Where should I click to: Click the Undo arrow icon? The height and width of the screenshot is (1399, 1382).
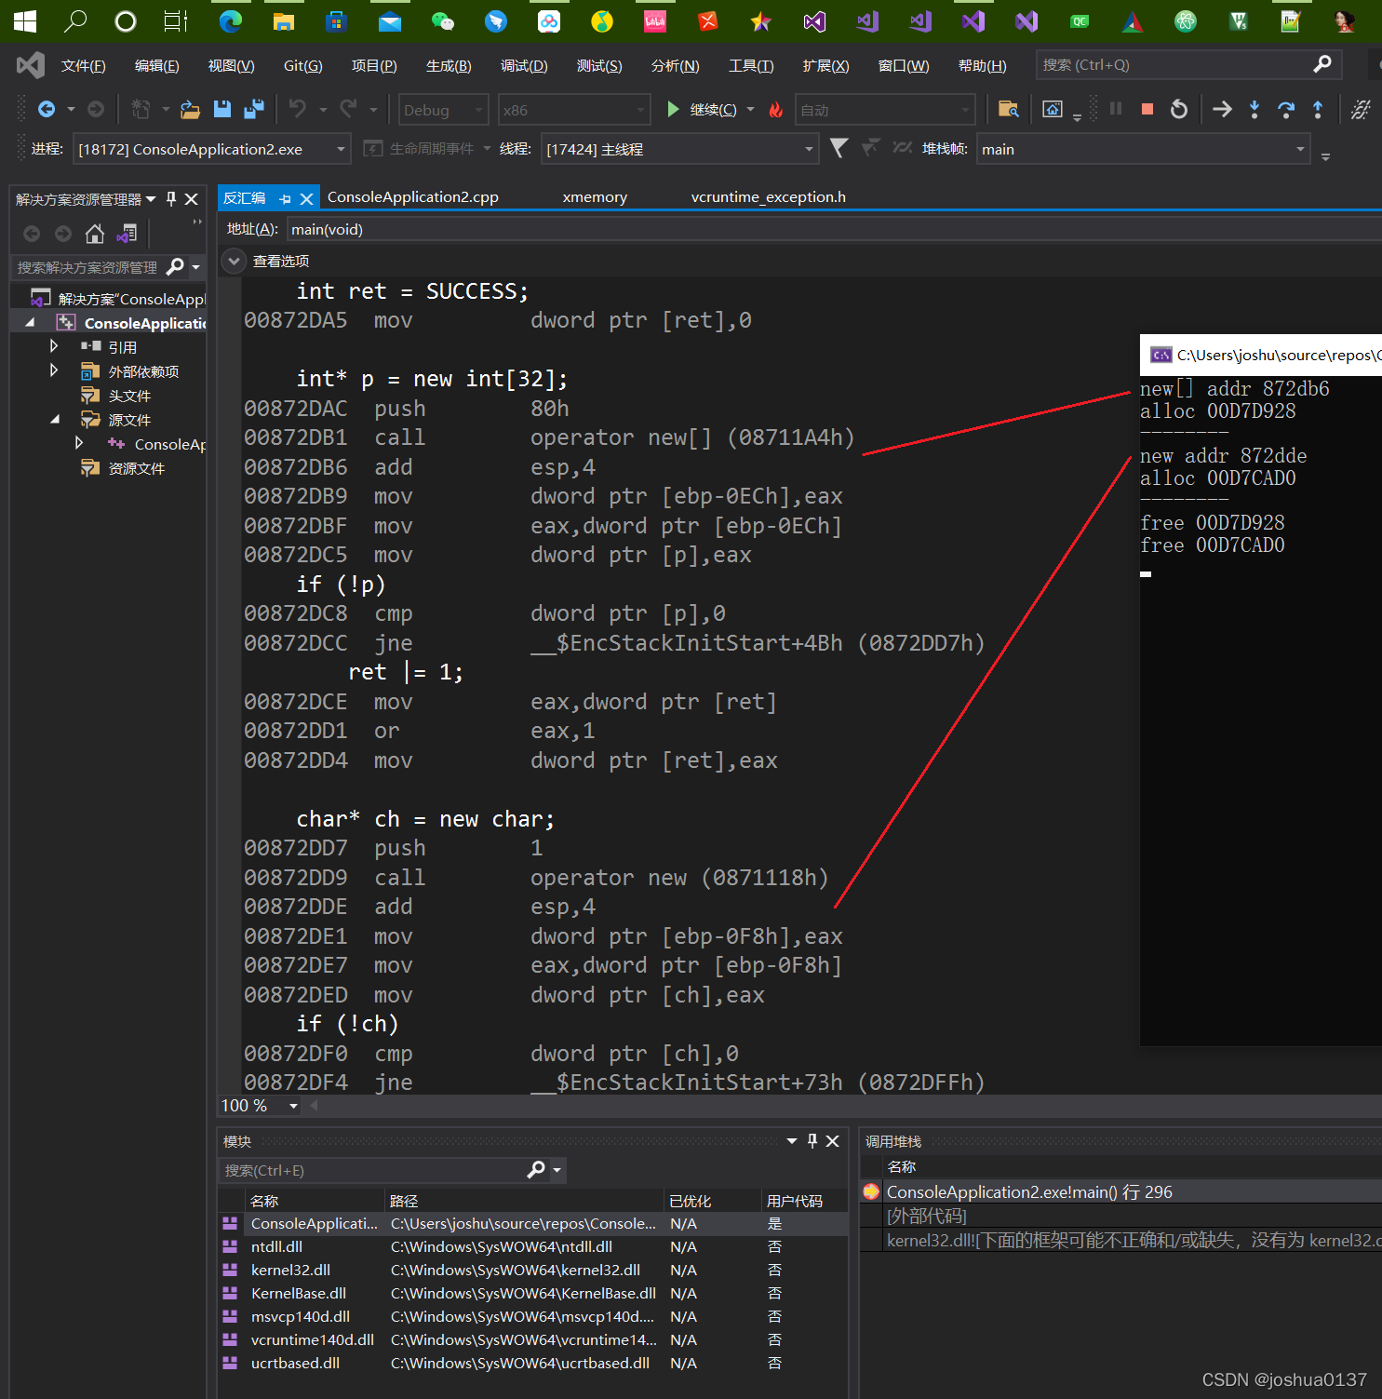tap(298, 109)
